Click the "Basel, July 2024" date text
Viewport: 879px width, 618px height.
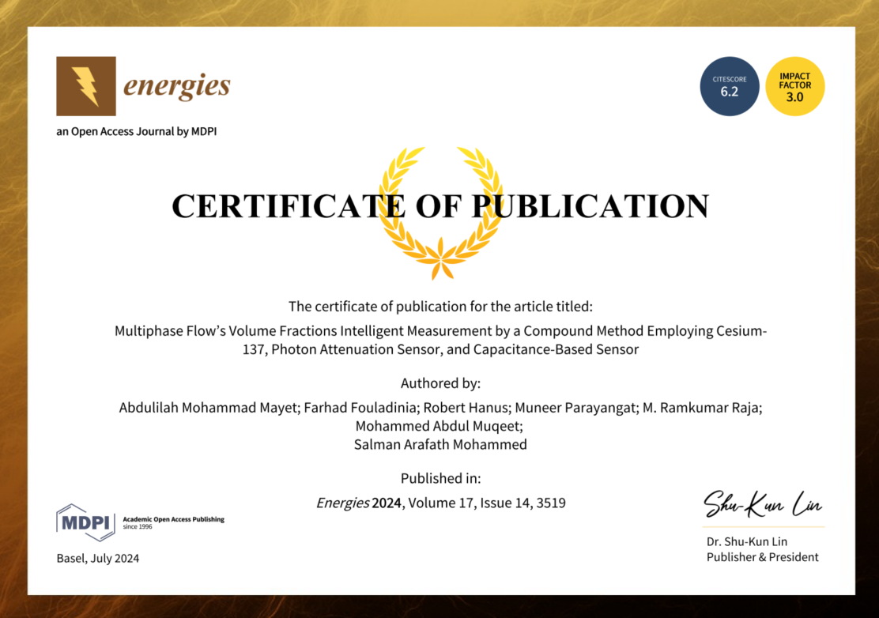[98, 558]
